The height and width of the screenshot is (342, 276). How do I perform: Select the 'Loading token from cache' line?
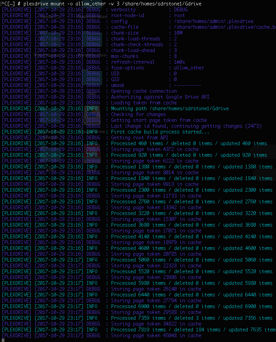point(144,103)
